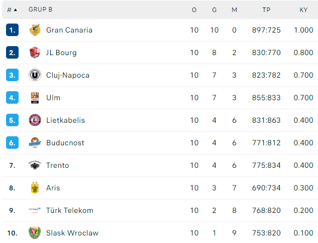Select the Aris yellow crest
Viewport: 318px width, 243px height.
click(35, 187)
